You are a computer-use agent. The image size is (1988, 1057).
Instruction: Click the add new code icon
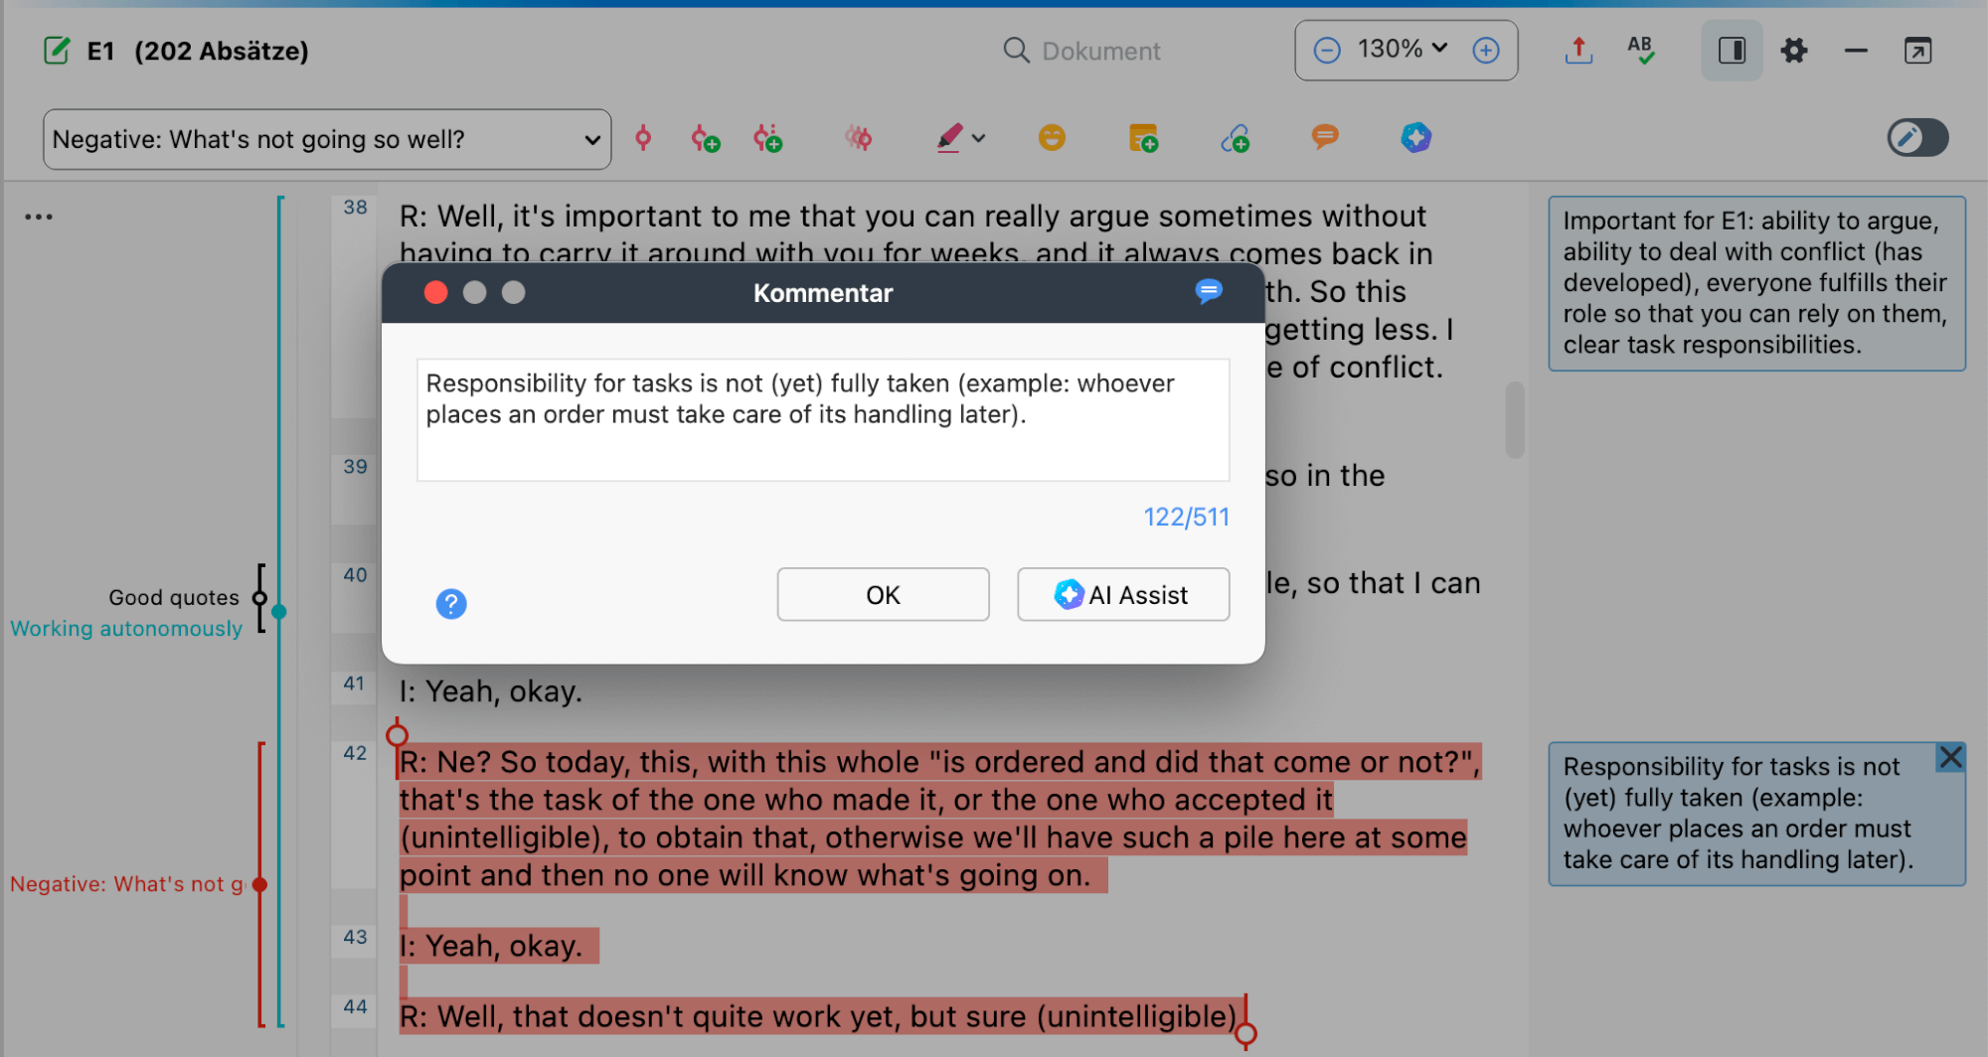click(706, 138)
